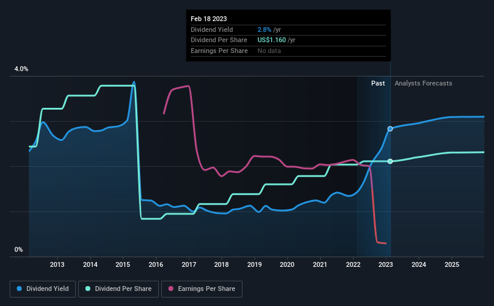Image resolution: width=494 pixels, height=306 pixels.
Task: Click the 2023 x-axis year label
Action: coord(386,264)
